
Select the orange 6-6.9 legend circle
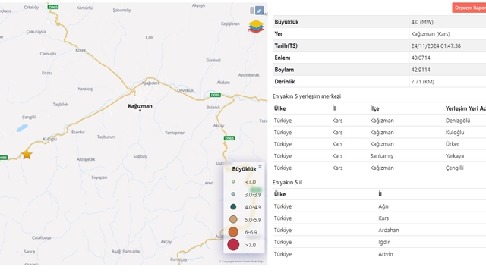point(233,232)
